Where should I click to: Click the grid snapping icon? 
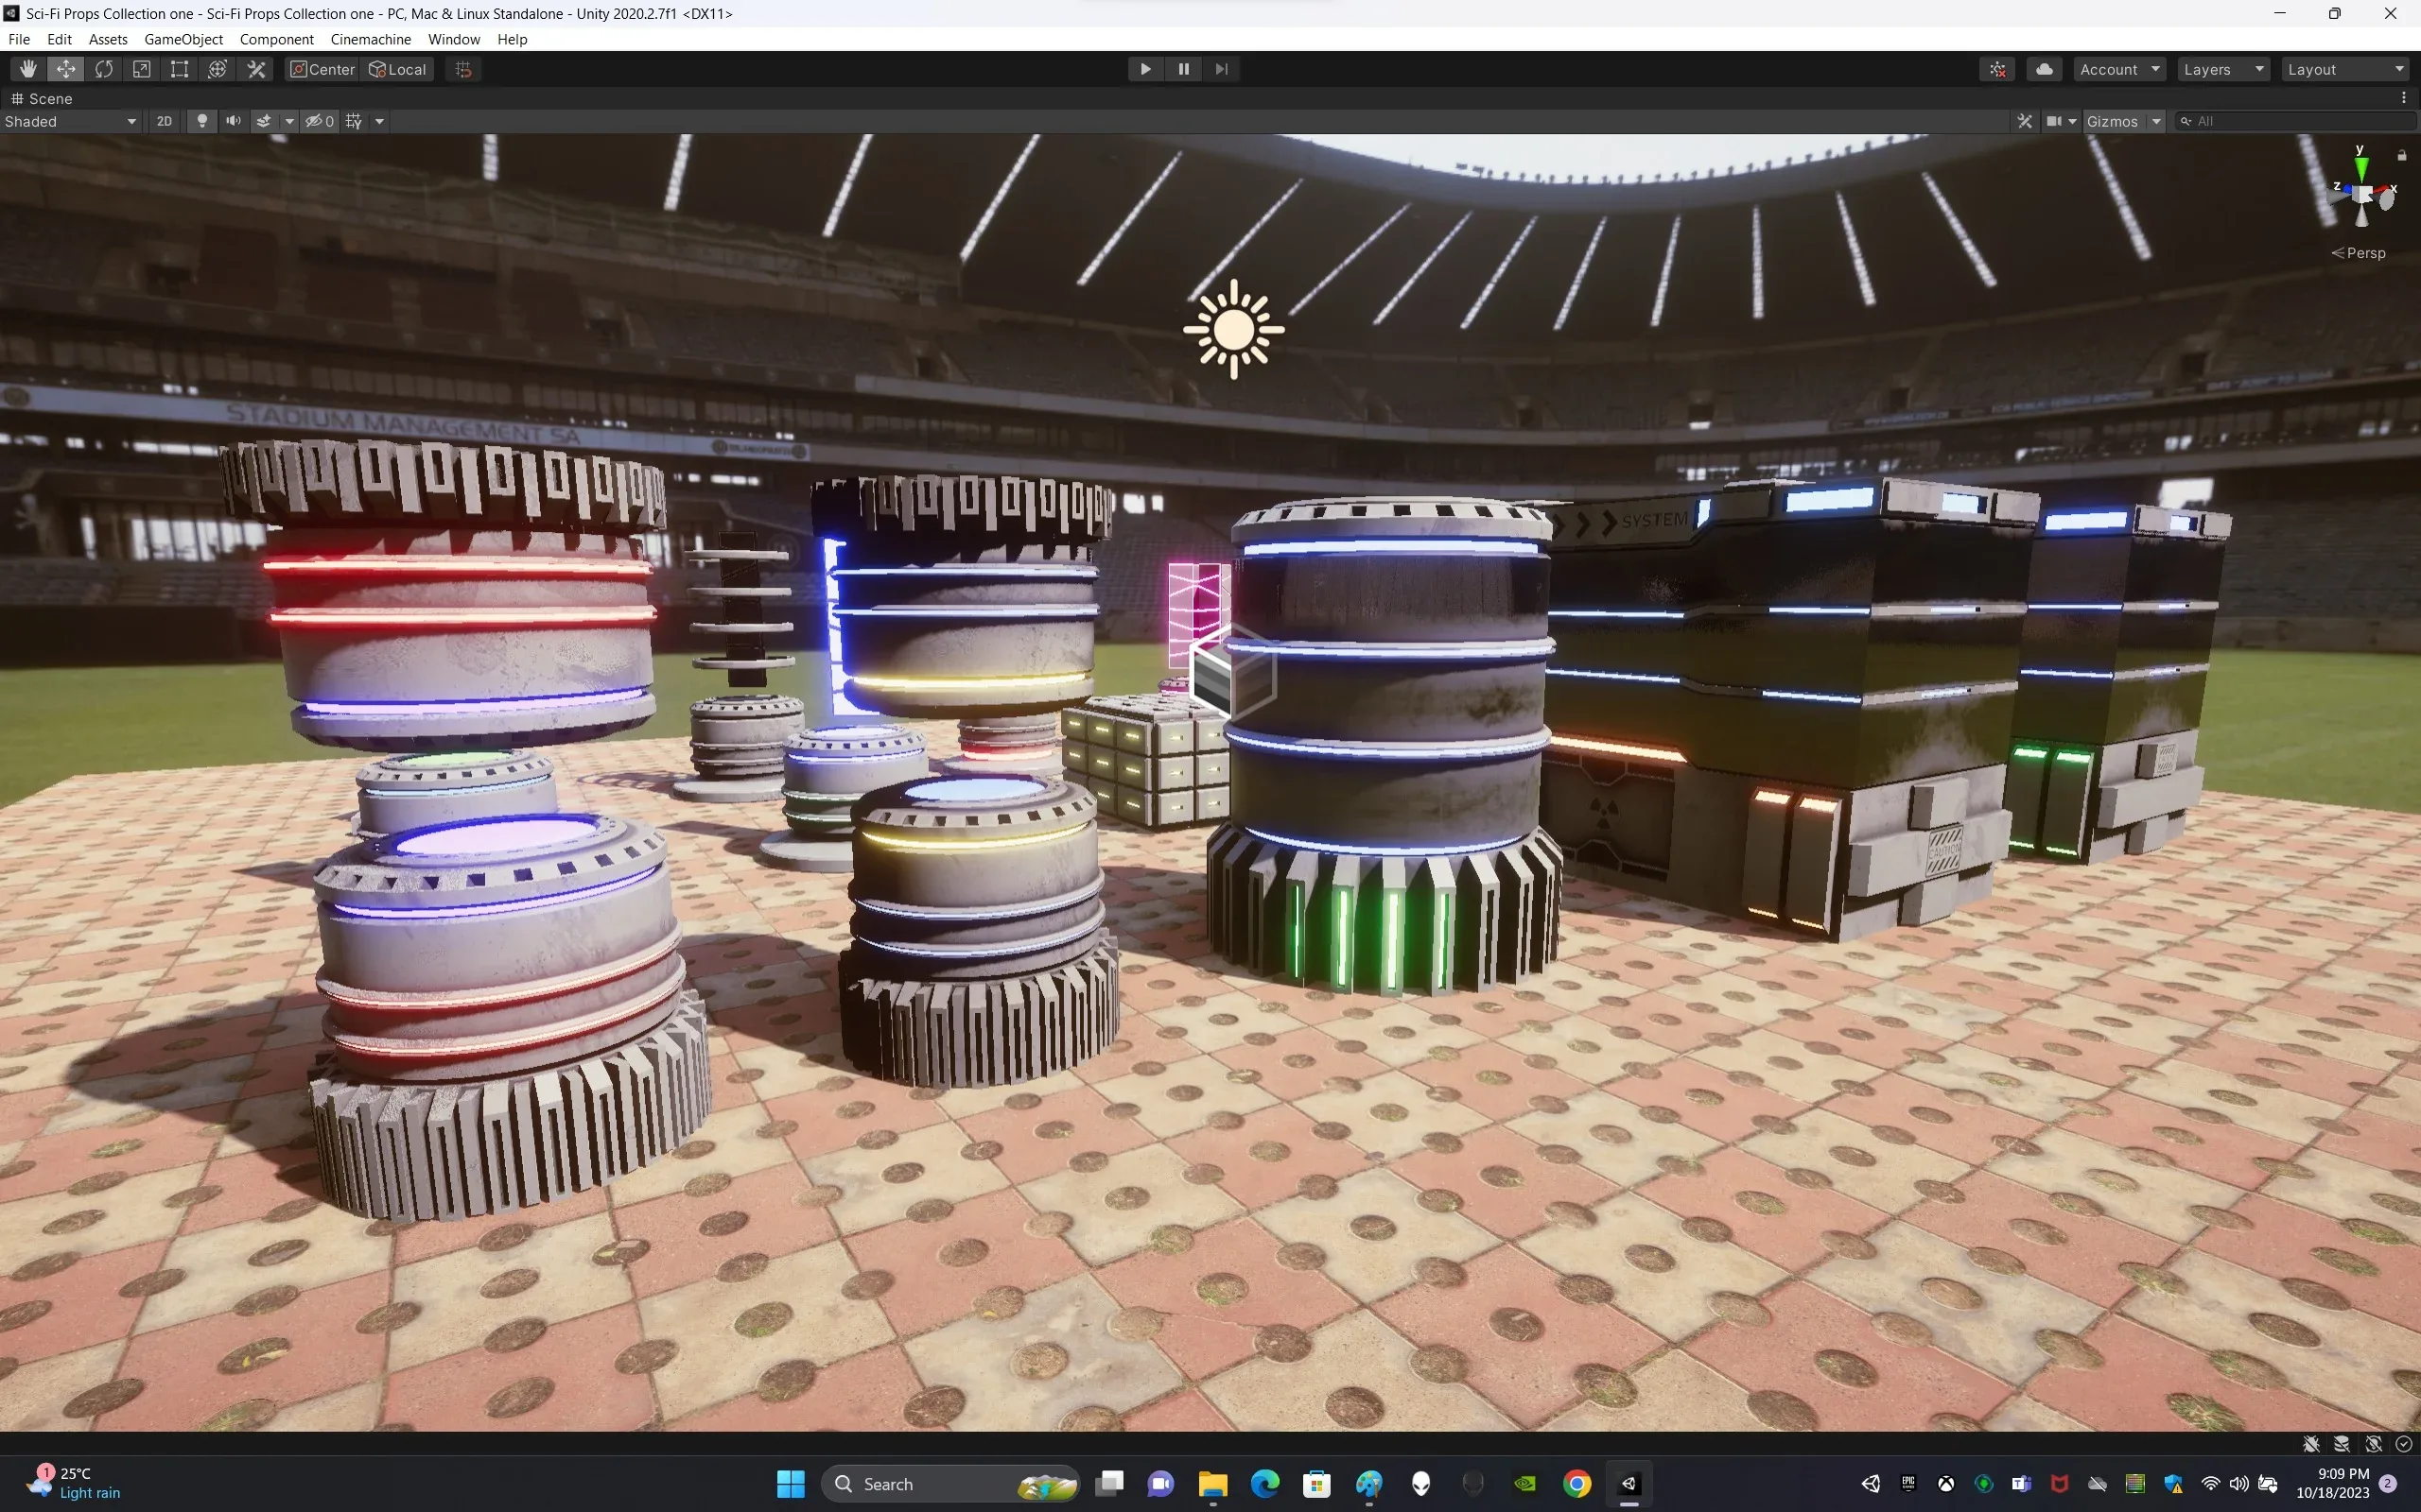coord(463,69)
